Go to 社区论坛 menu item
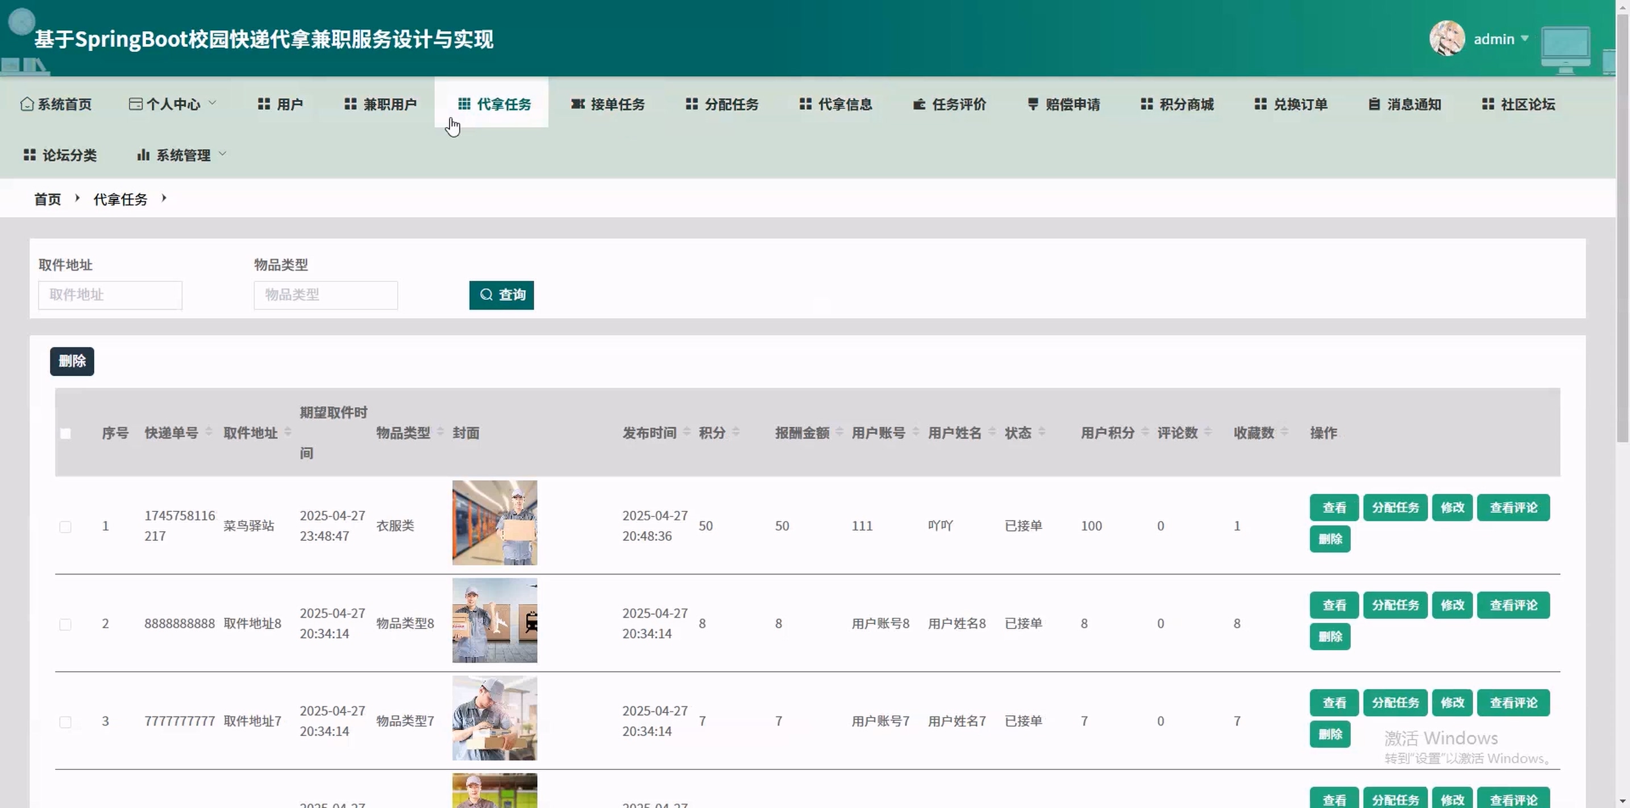The height and width of the screenshot is (808, 1630). (x=1518, y=104)
